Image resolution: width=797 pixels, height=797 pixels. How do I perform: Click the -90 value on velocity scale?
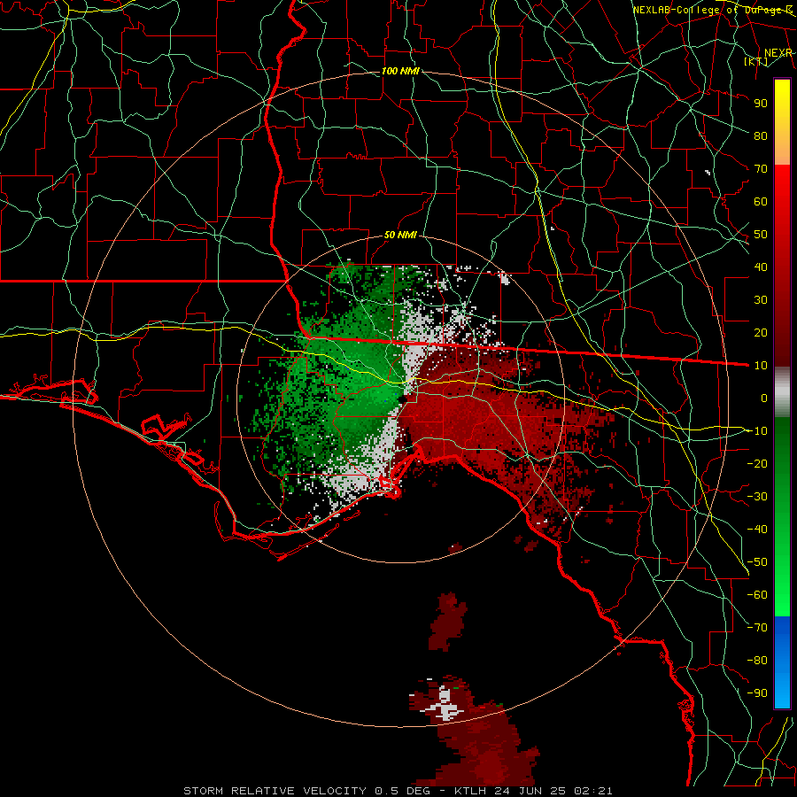(757, 693)
